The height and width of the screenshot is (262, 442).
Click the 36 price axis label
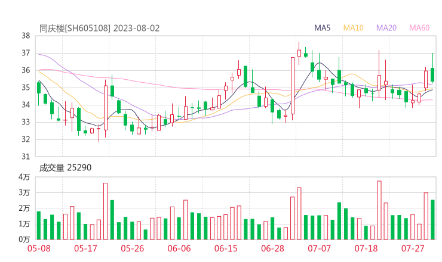26,70
